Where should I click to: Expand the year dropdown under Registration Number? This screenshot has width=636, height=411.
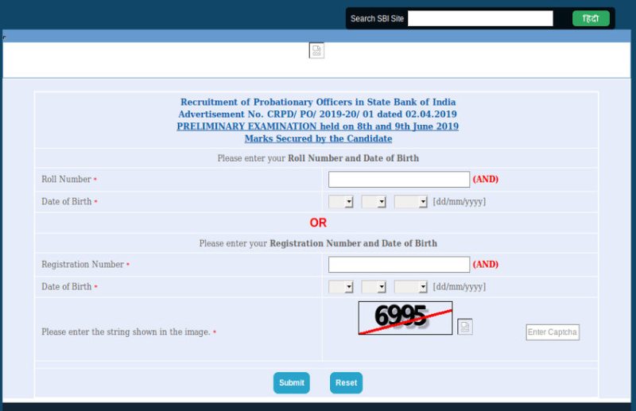click(x=411, y=287)
